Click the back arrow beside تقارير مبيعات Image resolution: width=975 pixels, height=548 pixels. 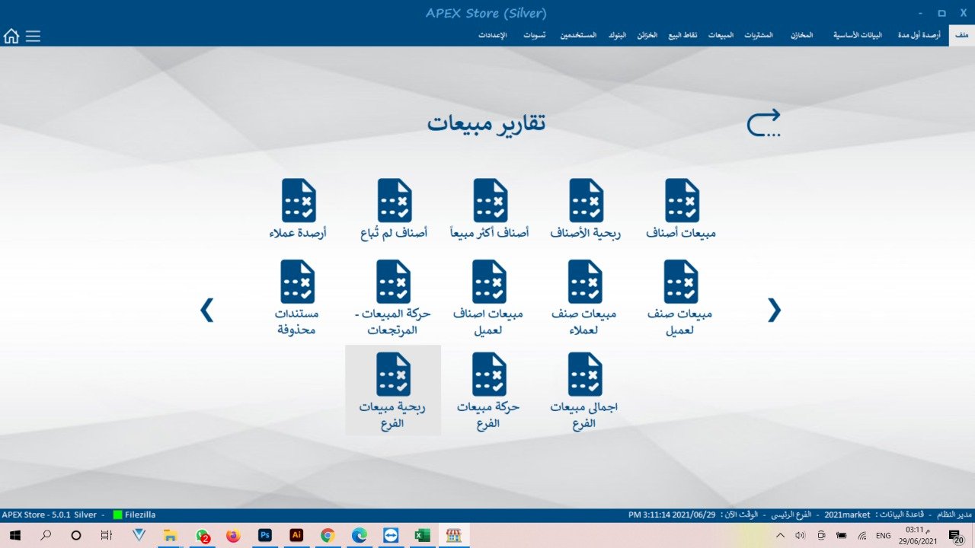tap(763, 123)
